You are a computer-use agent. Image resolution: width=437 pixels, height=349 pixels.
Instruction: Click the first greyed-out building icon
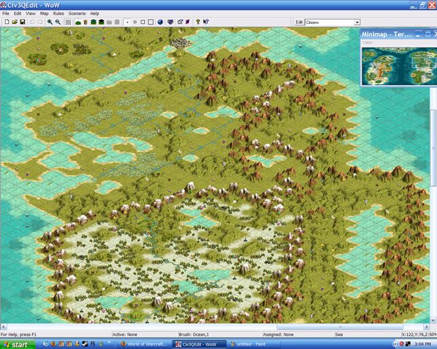pos(109,22)
